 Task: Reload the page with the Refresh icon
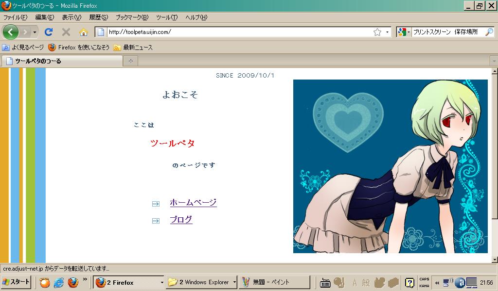tap(49, 32)
